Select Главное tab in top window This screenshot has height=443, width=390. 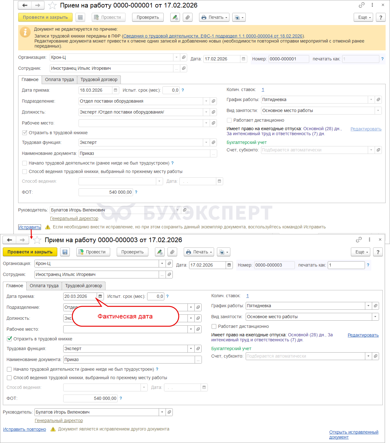point(30,79)
